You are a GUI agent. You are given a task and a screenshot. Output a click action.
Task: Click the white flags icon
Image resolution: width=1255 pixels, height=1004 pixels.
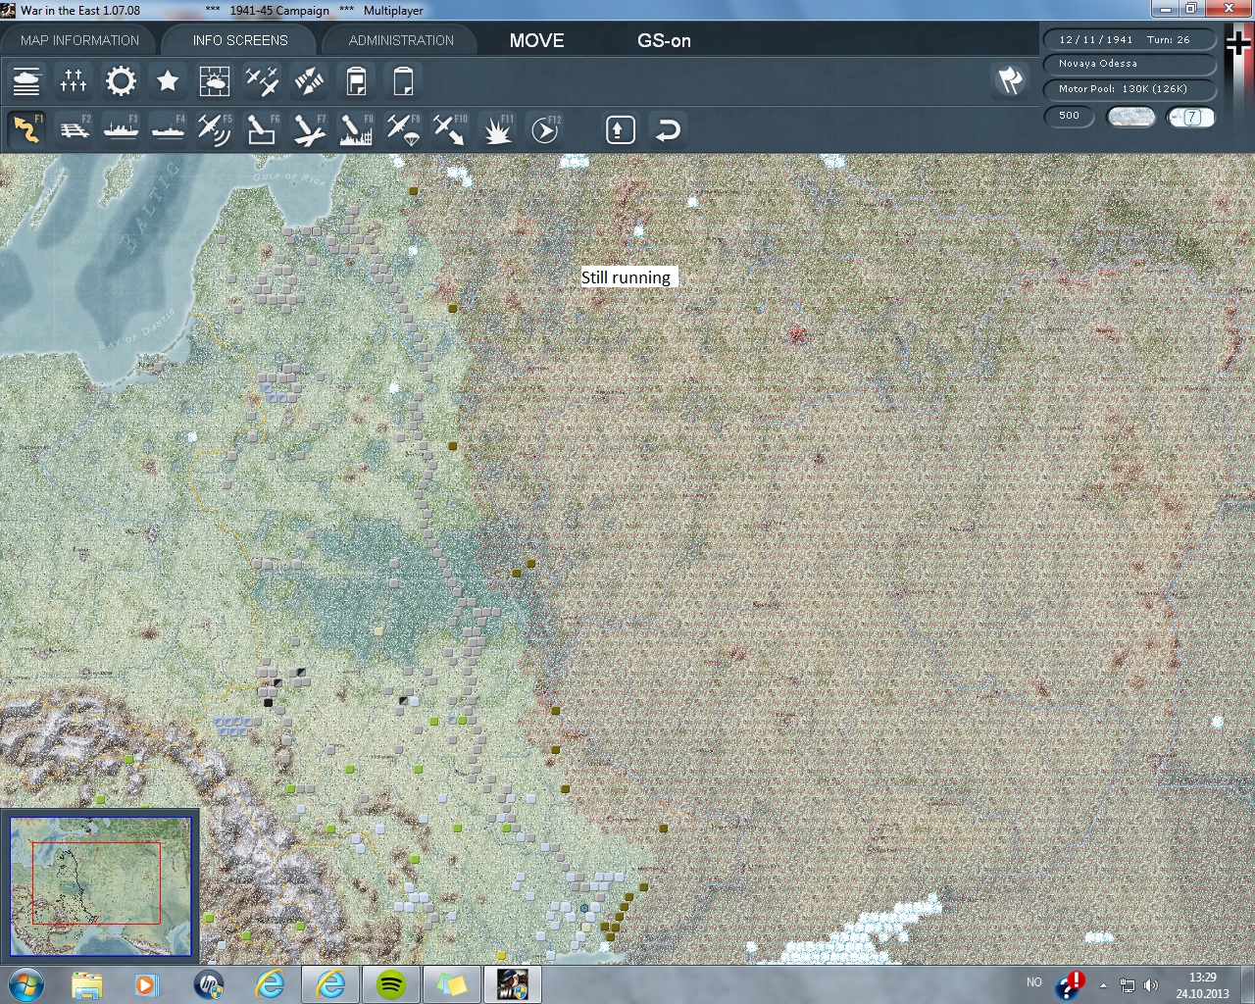(1010, 80)
